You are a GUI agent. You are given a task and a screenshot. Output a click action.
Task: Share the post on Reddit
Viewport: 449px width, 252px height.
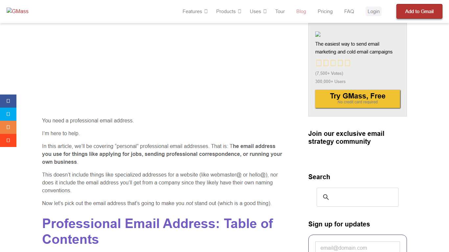pos(8,127)
